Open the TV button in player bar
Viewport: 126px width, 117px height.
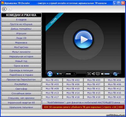(x=59, y=74)
